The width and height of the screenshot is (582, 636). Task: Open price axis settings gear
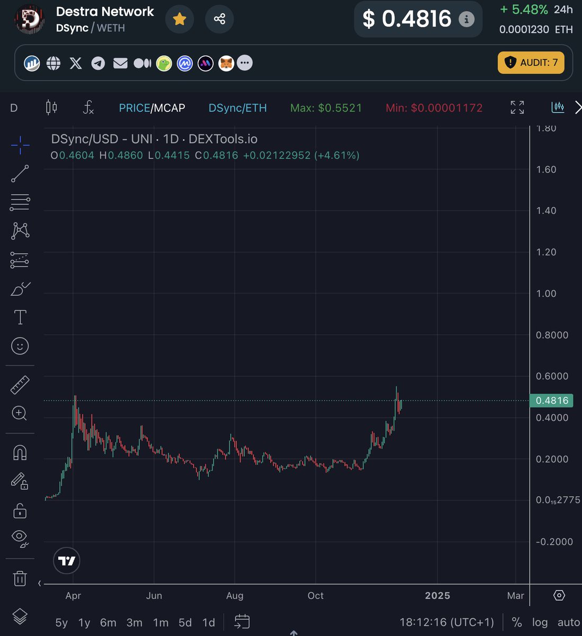(x=559, y=595)
